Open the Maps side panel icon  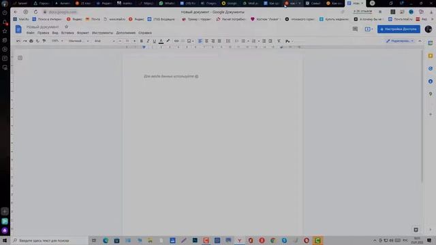click(x=430, y=94)
